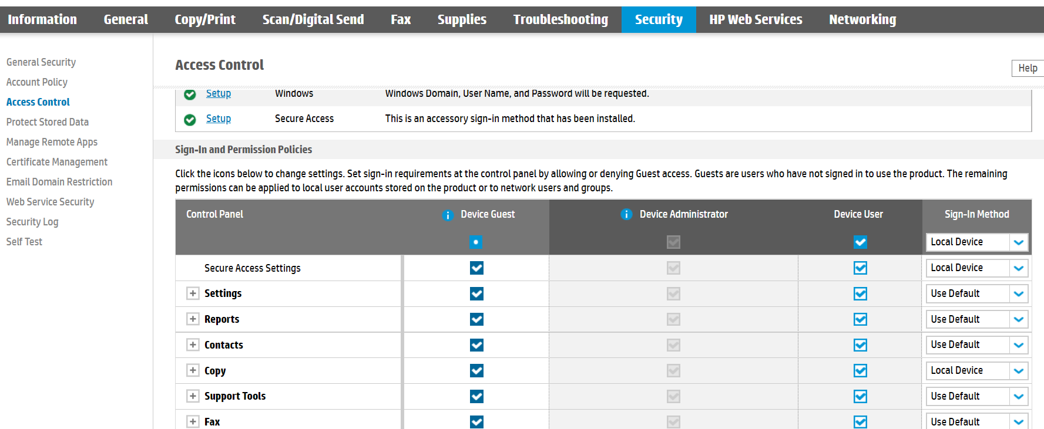Toggle Device User checkbox for Reports
The image size is (1044, 429).
tap(860, 319)
